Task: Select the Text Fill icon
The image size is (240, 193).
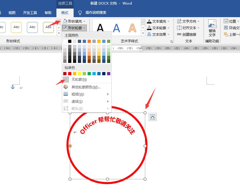Action: point(149,21)
